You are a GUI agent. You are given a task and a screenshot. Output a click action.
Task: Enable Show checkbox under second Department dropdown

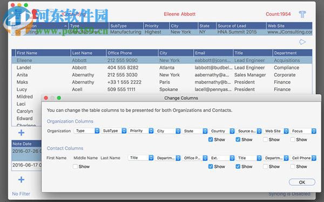pos(265,166)
